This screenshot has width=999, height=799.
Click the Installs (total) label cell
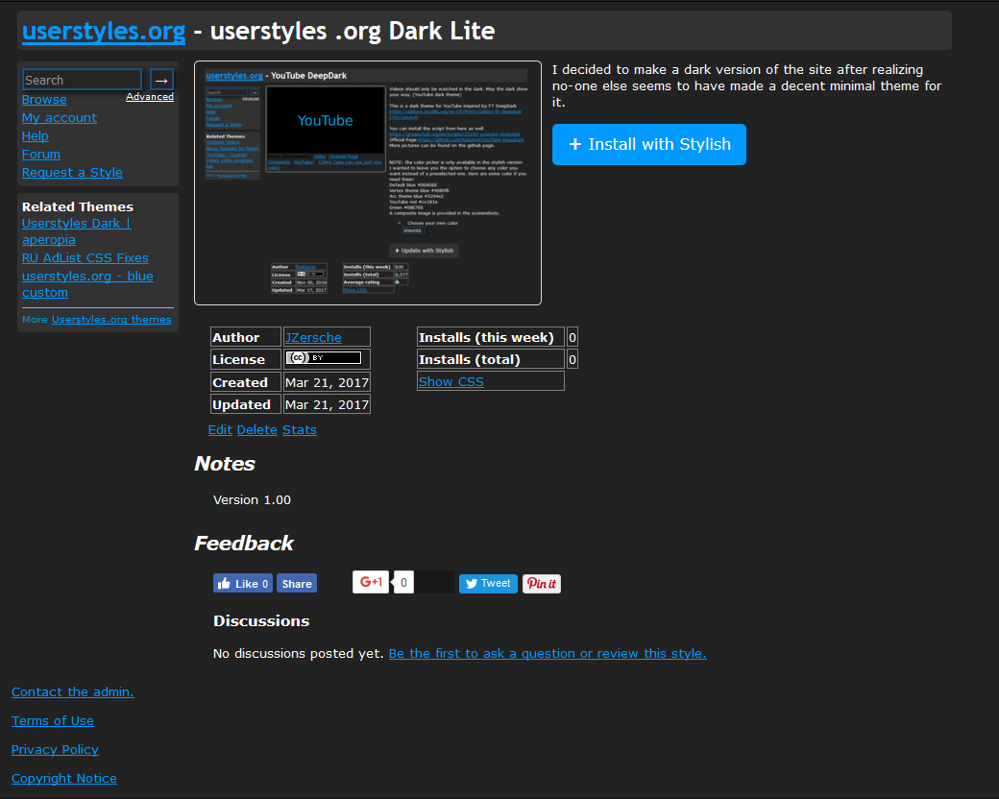click(x=491, y=359)
